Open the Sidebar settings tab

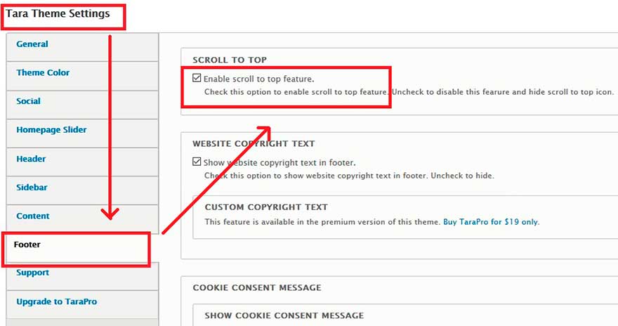tap(32, 188)
